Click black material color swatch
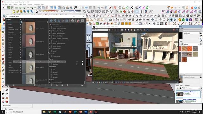 click(x=180, y=35)
